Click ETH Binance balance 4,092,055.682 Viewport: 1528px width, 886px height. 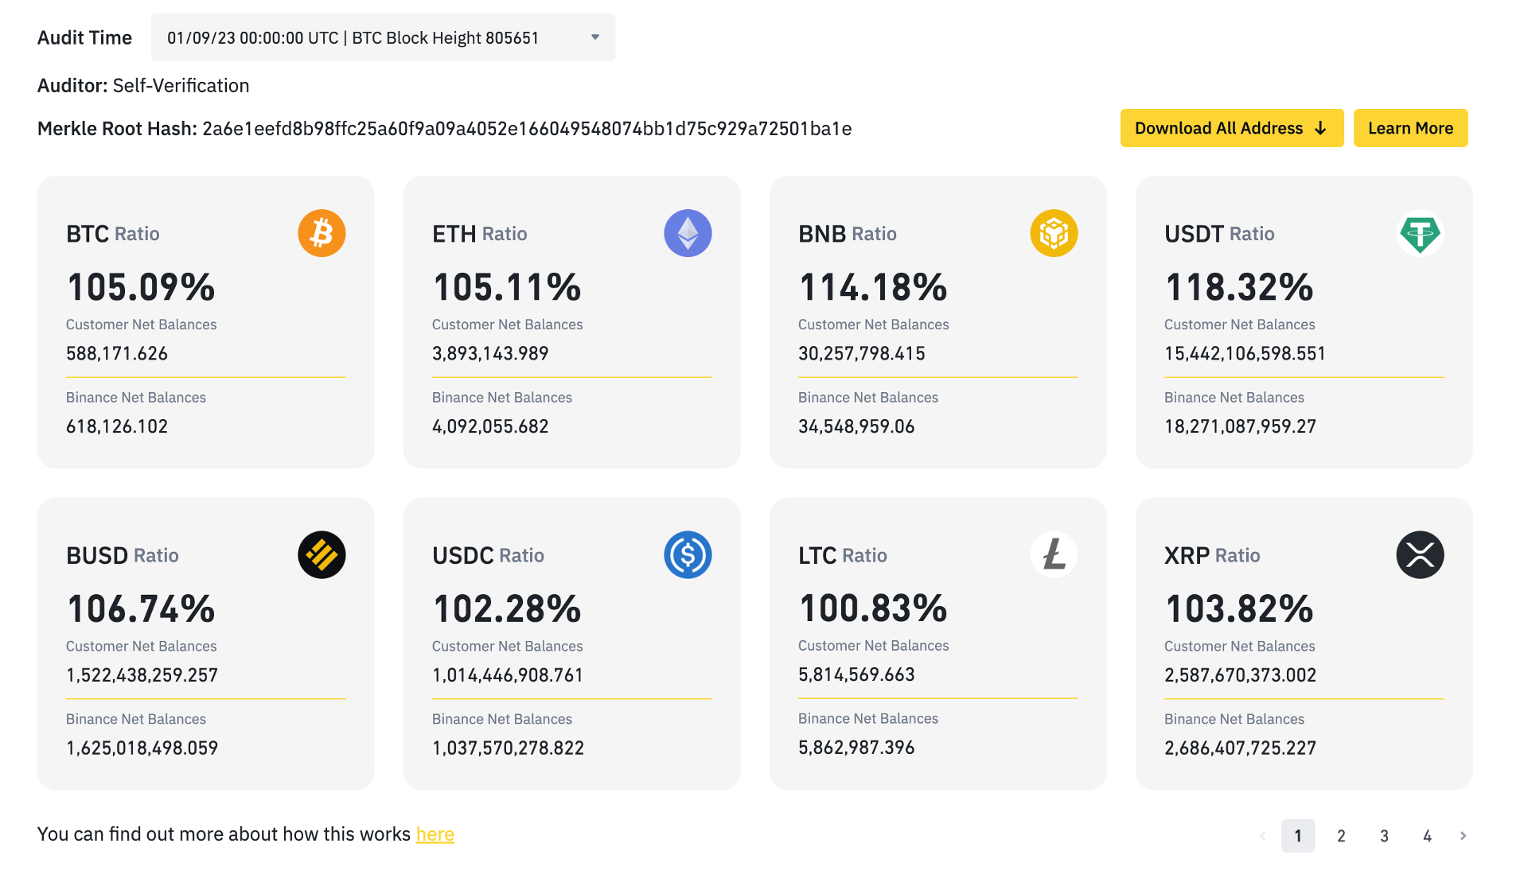pos(490,426)
